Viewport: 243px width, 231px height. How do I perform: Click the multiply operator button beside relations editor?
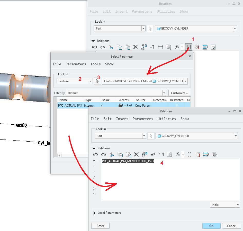94,172
